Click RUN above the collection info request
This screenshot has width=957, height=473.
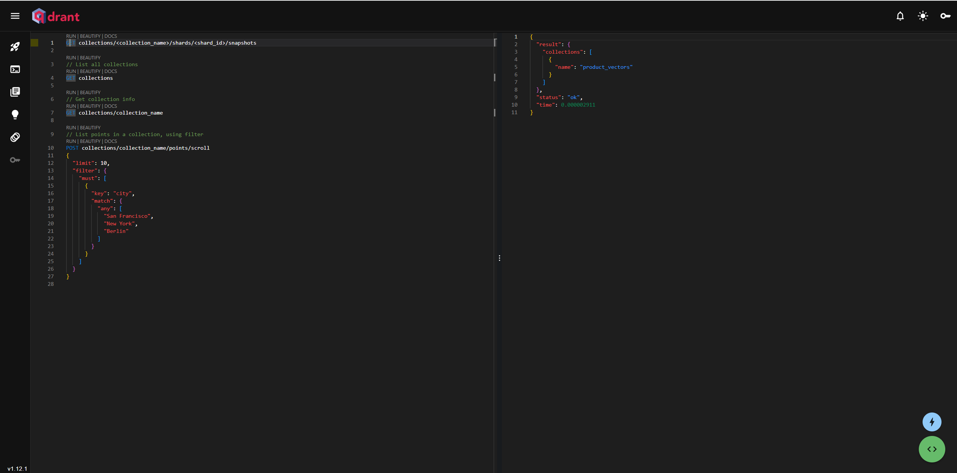[71, 106]
